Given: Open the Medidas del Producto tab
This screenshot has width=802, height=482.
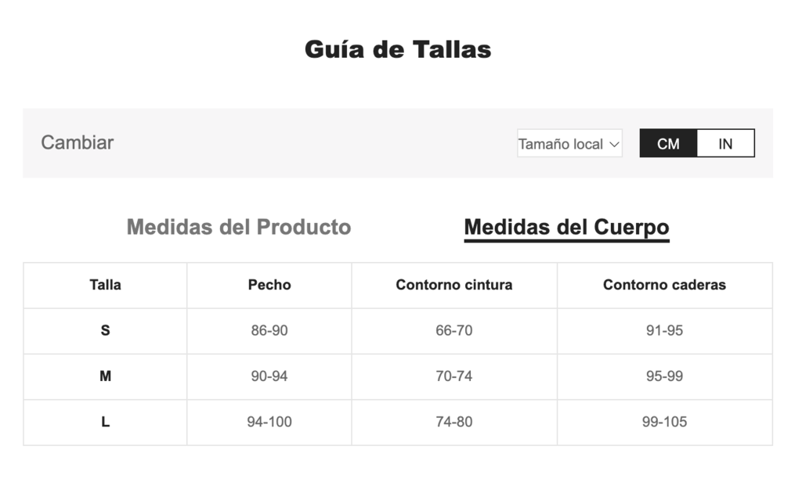Looking at the screenshot, I should [x=239, y=227].
